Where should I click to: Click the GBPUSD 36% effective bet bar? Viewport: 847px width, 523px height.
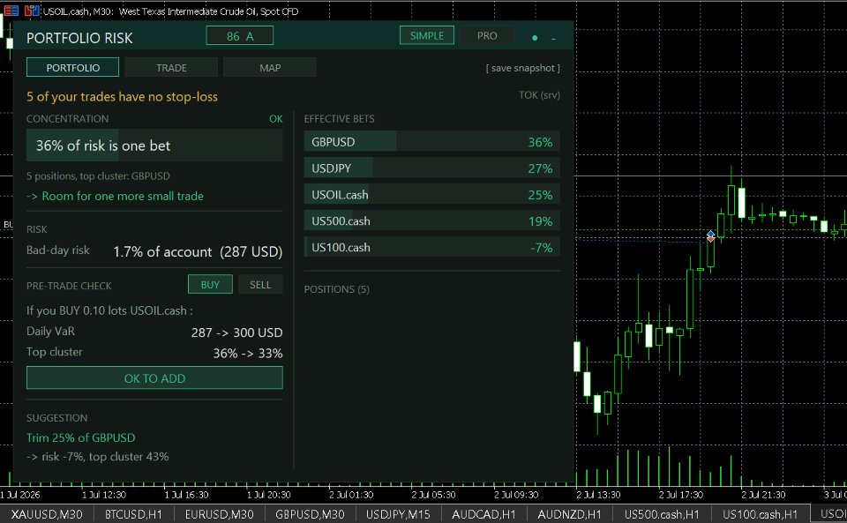click(x=431, y=142)
